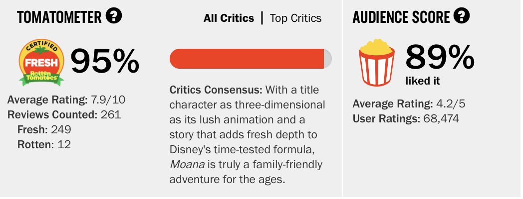Click the Audience Score help question mark icon

click(x=462, y=15)
